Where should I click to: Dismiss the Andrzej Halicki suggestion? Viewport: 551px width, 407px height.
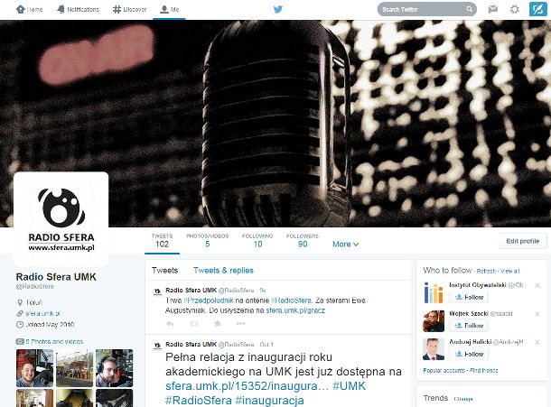[537, 342]
